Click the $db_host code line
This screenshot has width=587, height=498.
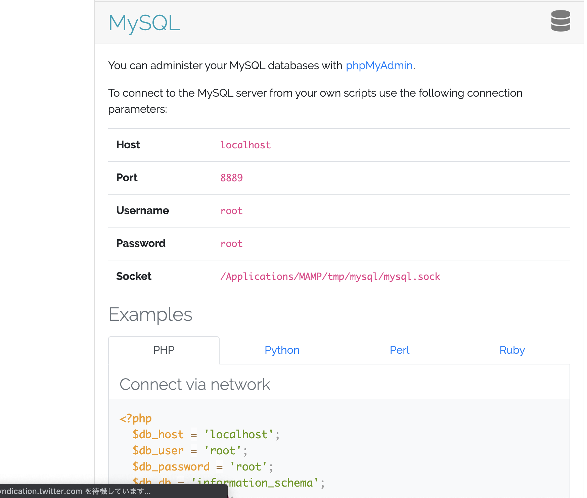[206, 435]
